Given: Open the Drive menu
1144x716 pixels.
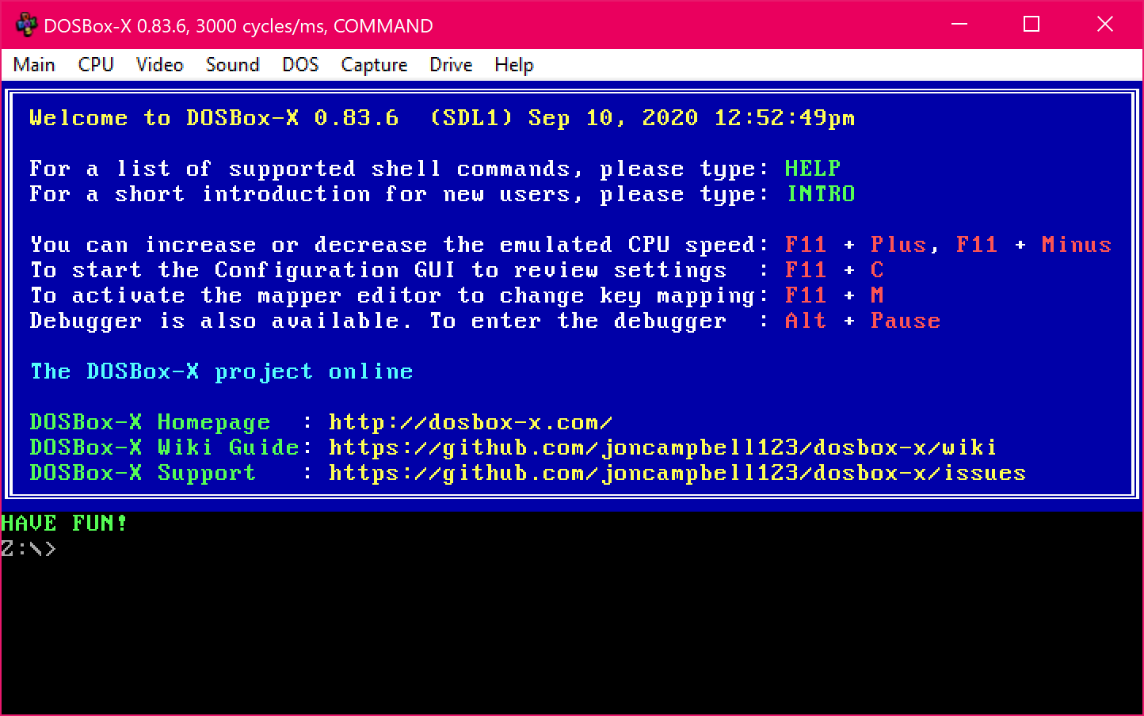Looking at the screenshot, I should coord(451,65).
